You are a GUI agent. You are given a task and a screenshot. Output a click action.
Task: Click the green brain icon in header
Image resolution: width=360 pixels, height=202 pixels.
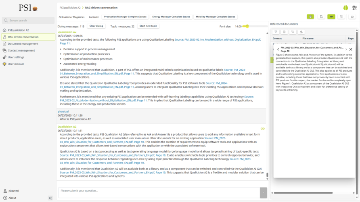point(345,8)
